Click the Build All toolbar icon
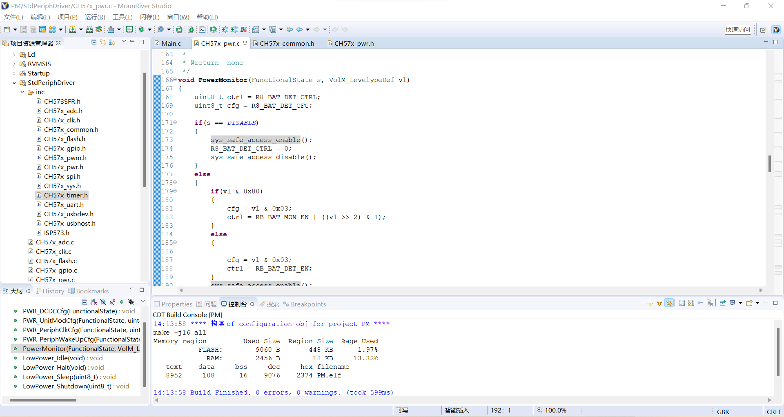This screenshot has width=784, height=417. tap(89, 29)
